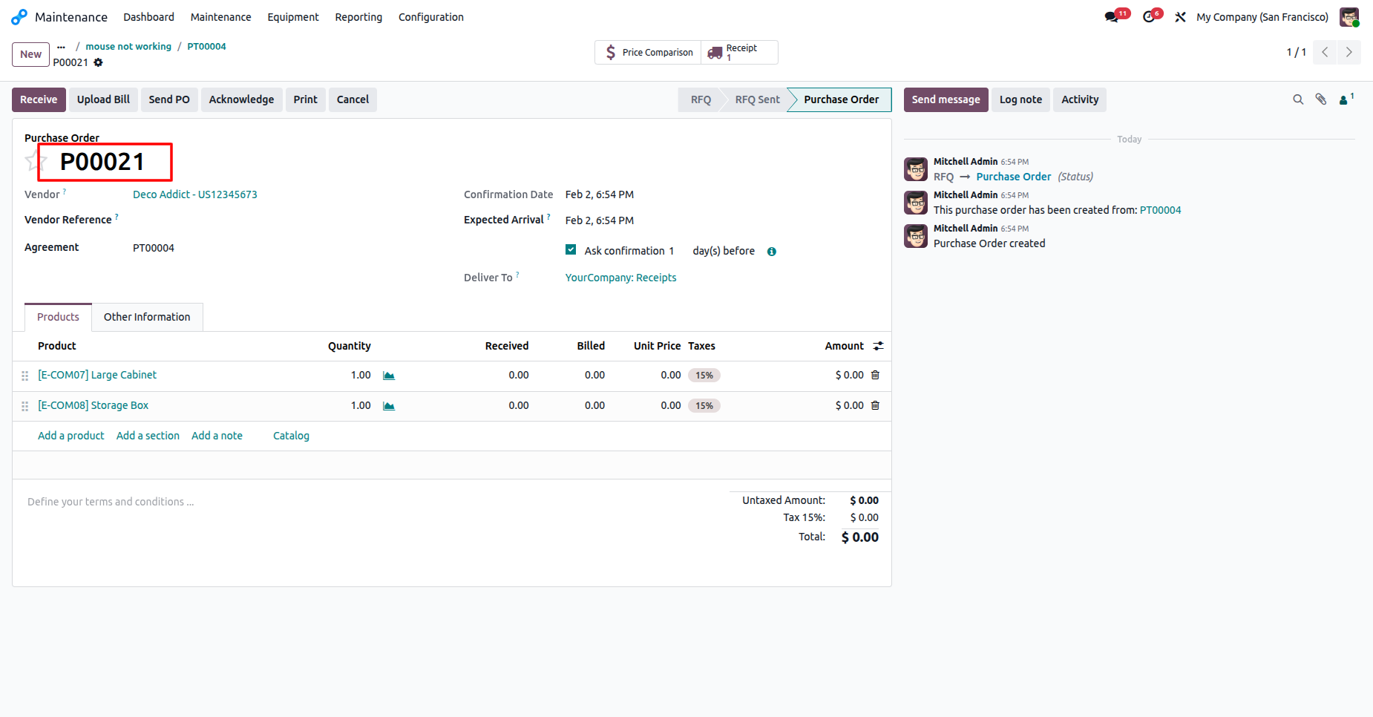Open the messages conversation icon

[1111, 17]
